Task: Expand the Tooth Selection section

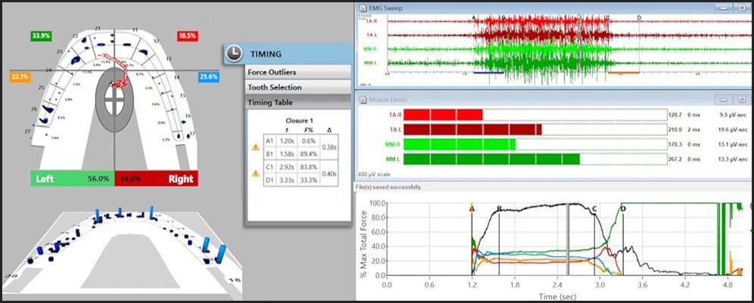Action: tap(298, 88)
